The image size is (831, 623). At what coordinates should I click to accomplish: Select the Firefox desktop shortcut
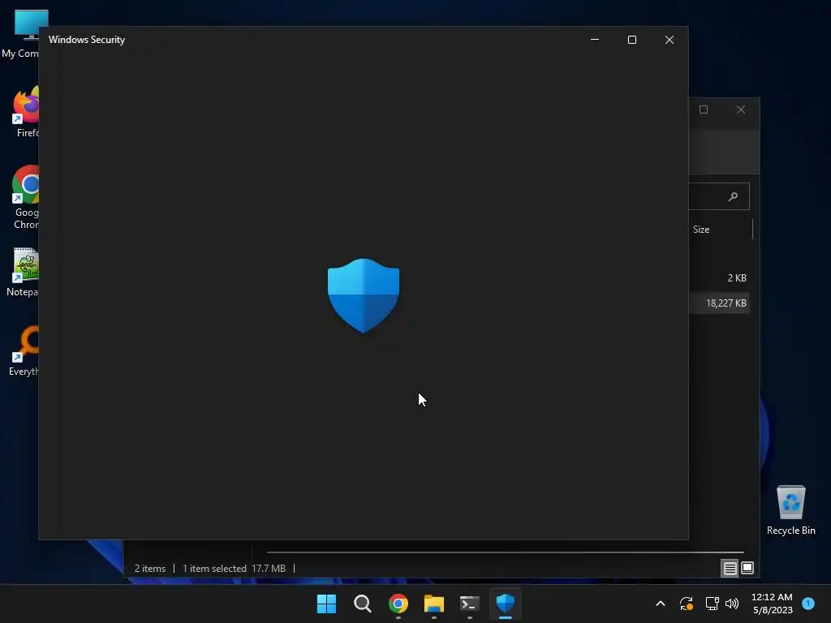coord(25,113)
